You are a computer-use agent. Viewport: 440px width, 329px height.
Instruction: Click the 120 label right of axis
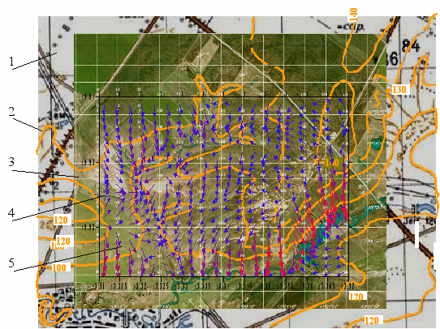pyautogui.click(x=356, y=297)
